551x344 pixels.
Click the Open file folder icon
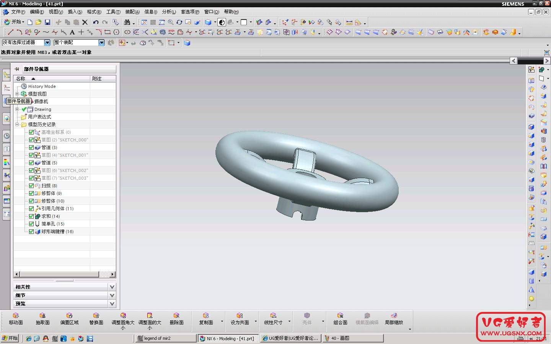point(38,22)
